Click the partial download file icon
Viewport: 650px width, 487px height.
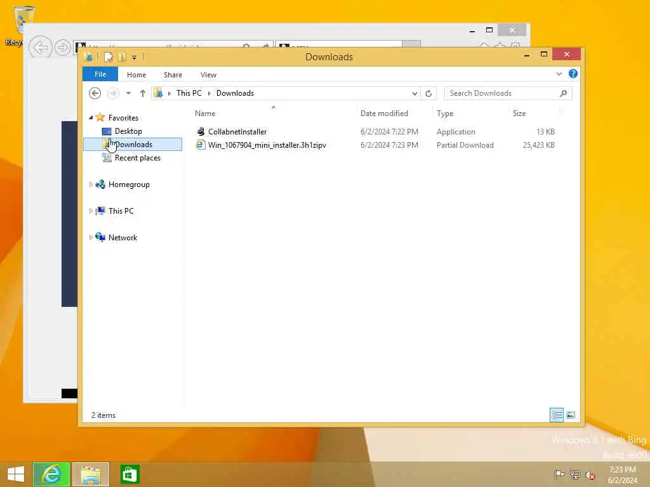(201, 145)
